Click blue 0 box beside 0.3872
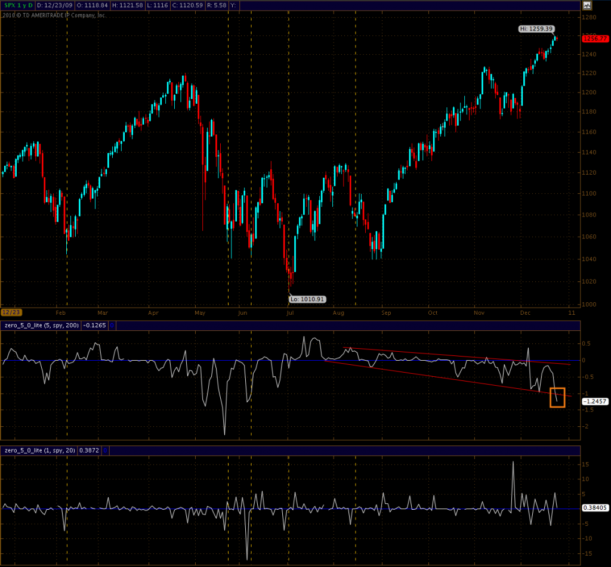The width and height of the screenshot is (611, 567). [105, 450]
